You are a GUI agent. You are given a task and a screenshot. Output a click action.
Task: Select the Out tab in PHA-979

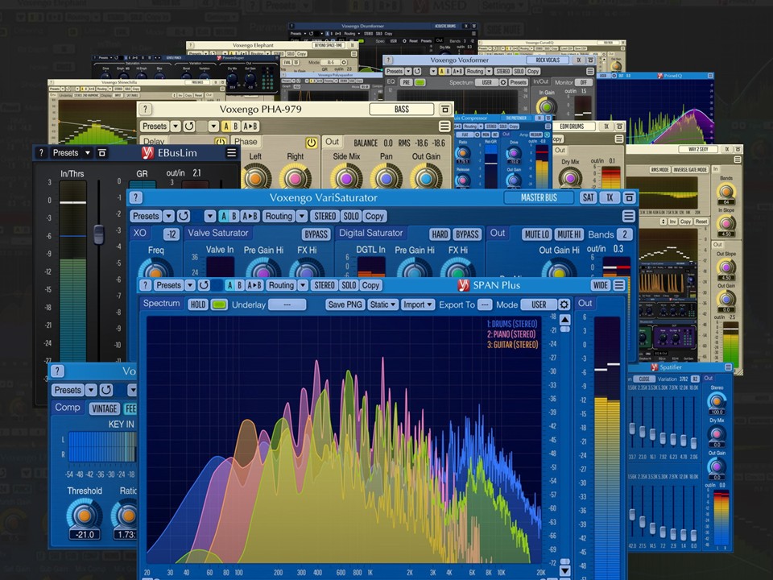pyautogui.click(x=333, y=142)
